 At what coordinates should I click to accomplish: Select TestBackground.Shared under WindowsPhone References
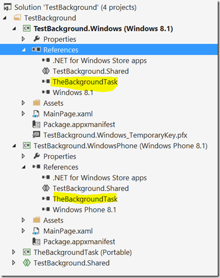point(91,188)
